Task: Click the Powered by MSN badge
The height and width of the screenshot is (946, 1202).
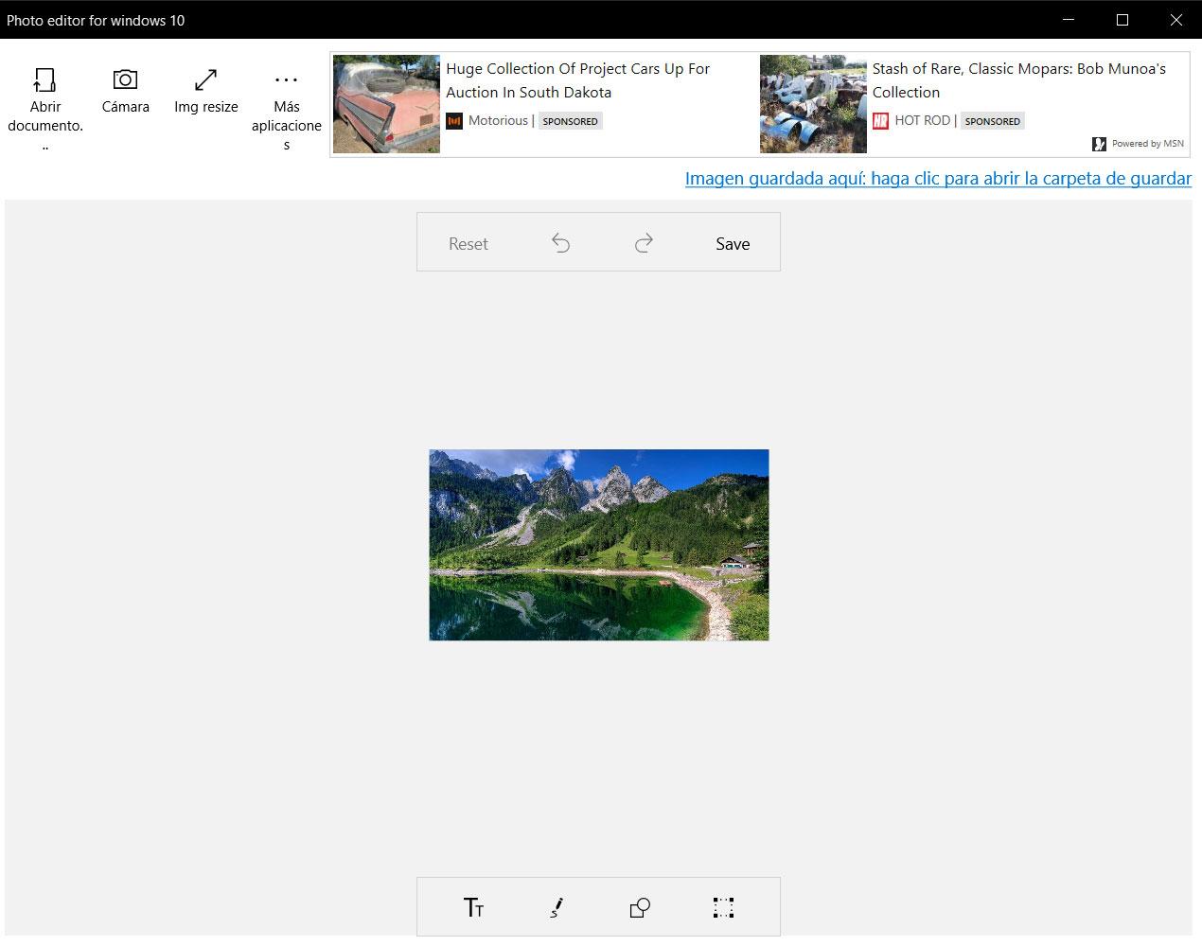Action: pyautogui.click(x=1138, y=144)
